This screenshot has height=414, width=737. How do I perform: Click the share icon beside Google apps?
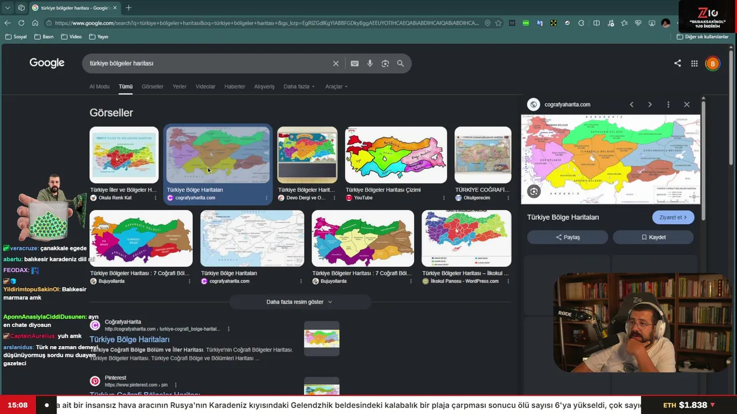pyautogui.click(x=677, y=63)
